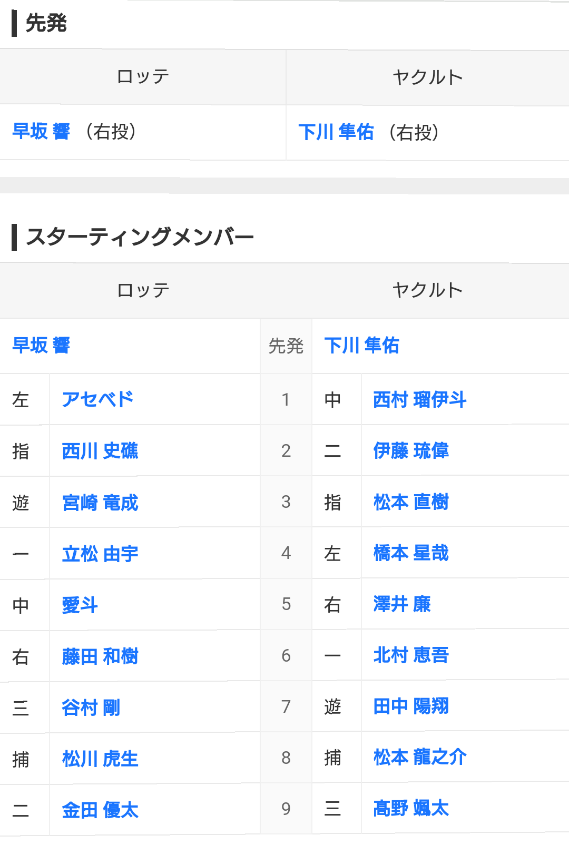569x845 pixels.
Task: Click position 指 beside 松本 直樹
Action: coord(332,502)
